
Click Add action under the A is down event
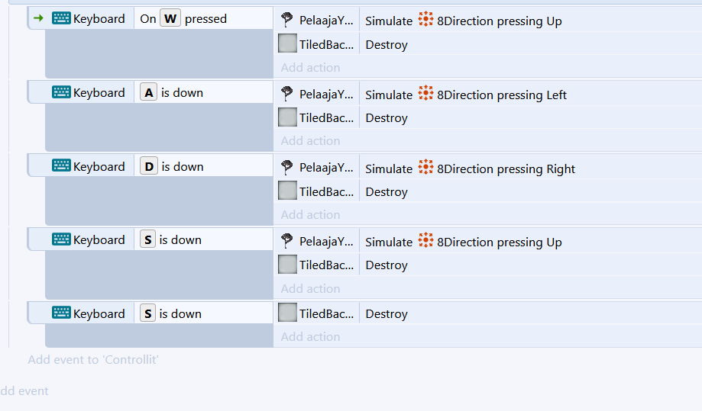pos(310,141)
